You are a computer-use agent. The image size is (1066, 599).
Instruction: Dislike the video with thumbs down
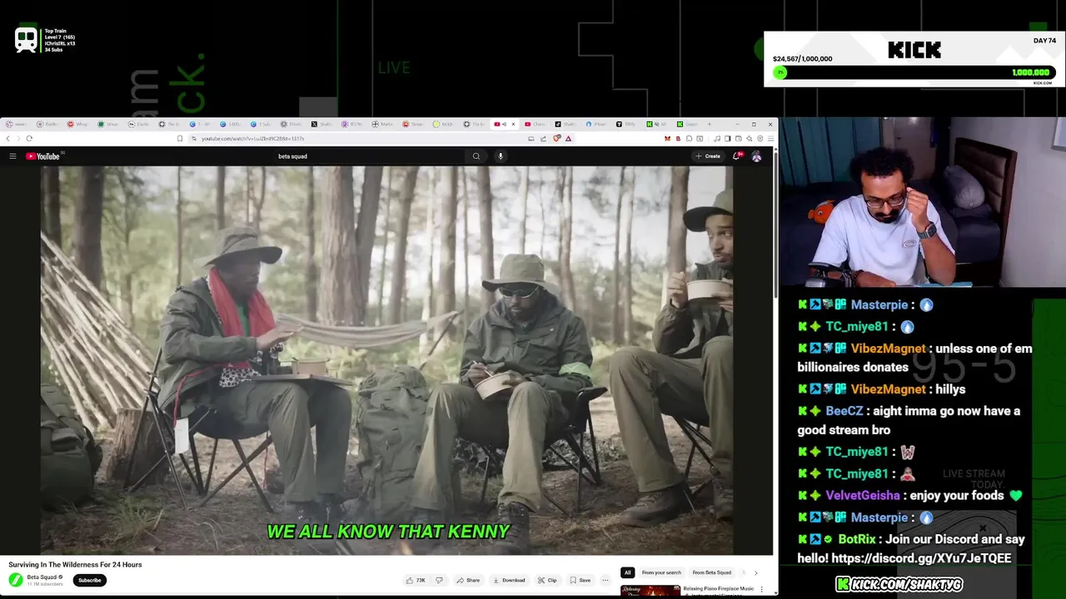coord(439,580)
